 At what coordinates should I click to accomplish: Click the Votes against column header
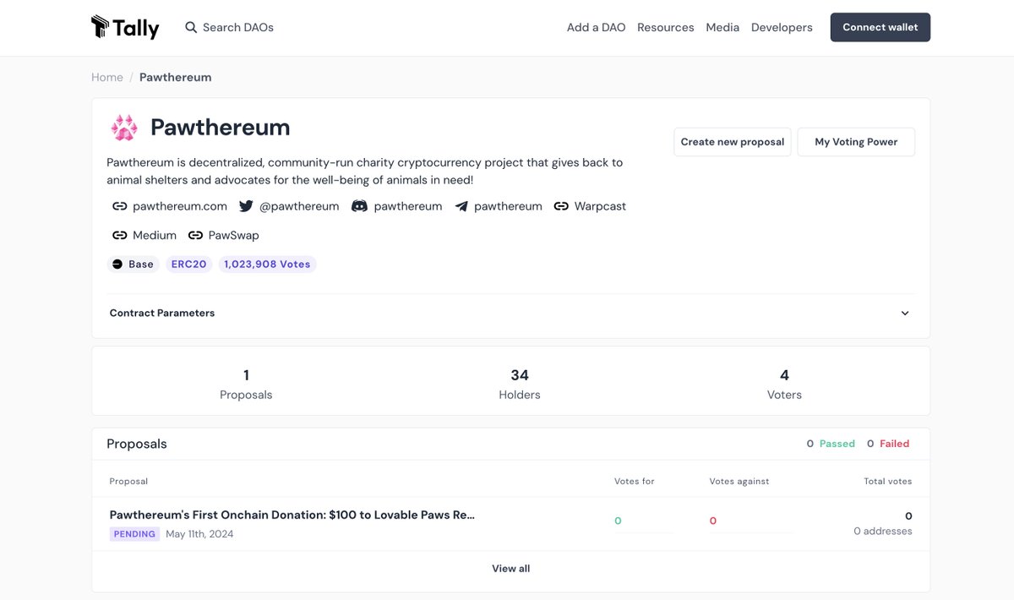739,482
